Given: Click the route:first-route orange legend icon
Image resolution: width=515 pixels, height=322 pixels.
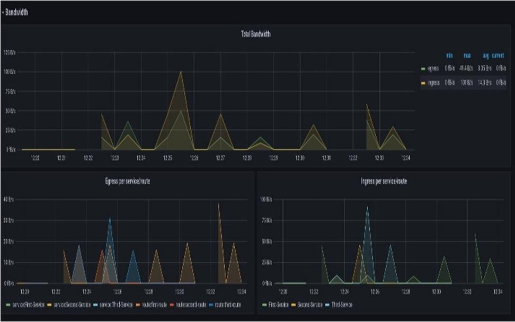Looking at the screenshot, I should (138, 305).
